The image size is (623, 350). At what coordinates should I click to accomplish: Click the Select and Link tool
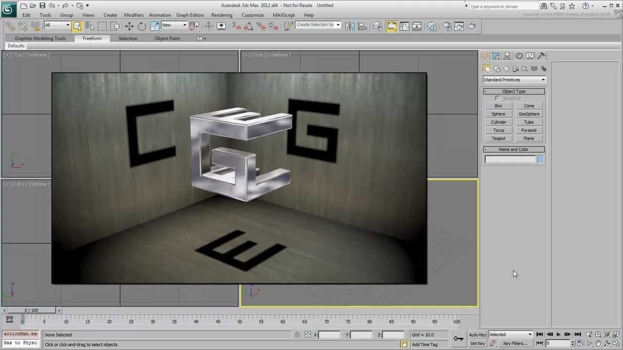point(10,26)
